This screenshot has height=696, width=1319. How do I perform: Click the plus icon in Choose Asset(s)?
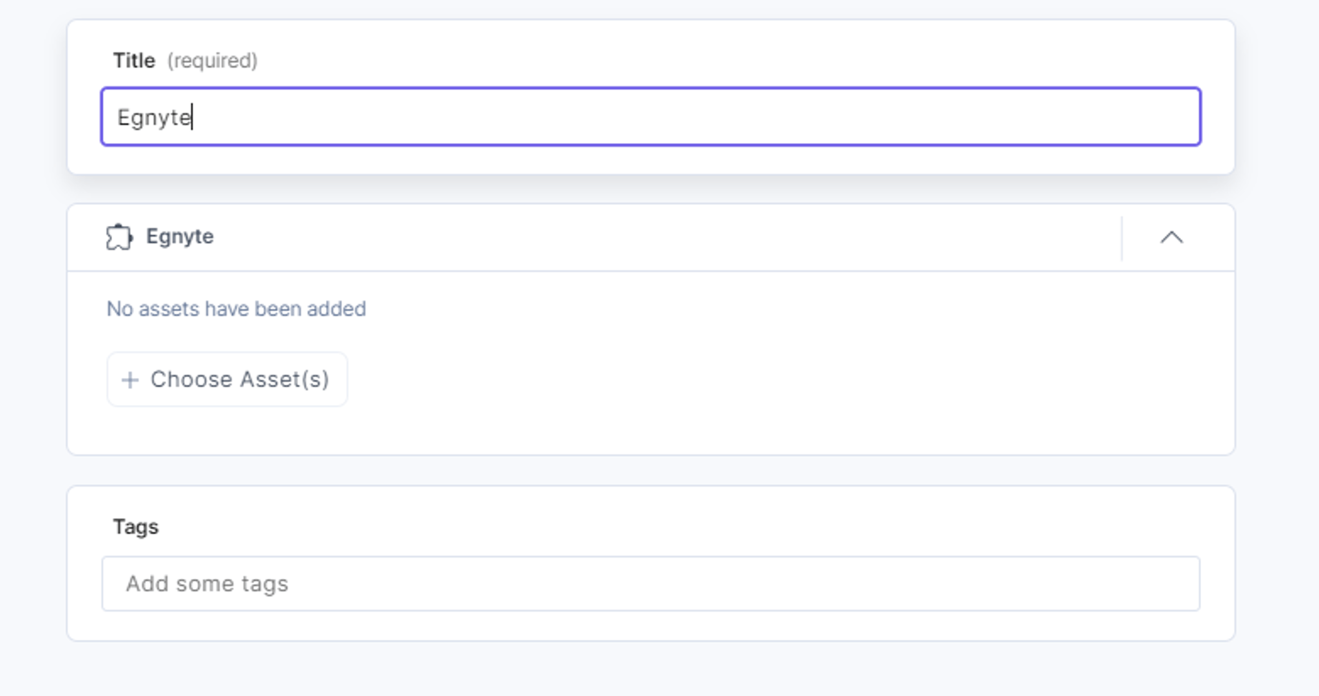[130, 380]
